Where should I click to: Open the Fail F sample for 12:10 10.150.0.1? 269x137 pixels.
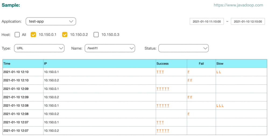click(189, 72)
